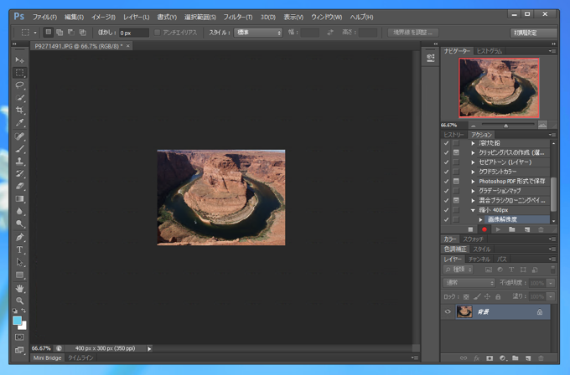
Task: Click the Navigator zoom slider handle
Action: click(505, 126)
